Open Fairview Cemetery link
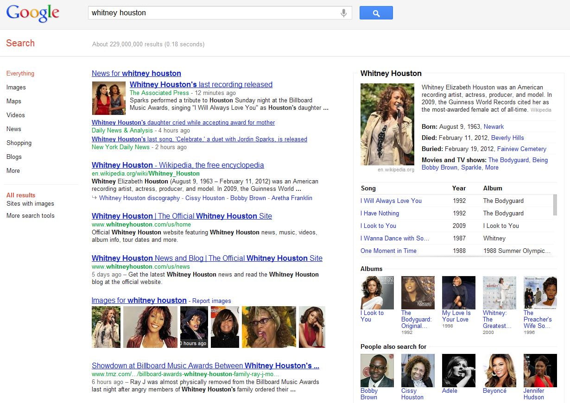The height and width of the screenshot is (403, 570). [x=522, y=149]
